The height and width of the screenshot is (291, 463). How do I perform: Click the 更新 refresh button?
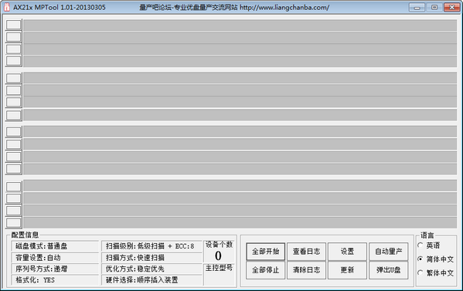click(x=347, y=270)
